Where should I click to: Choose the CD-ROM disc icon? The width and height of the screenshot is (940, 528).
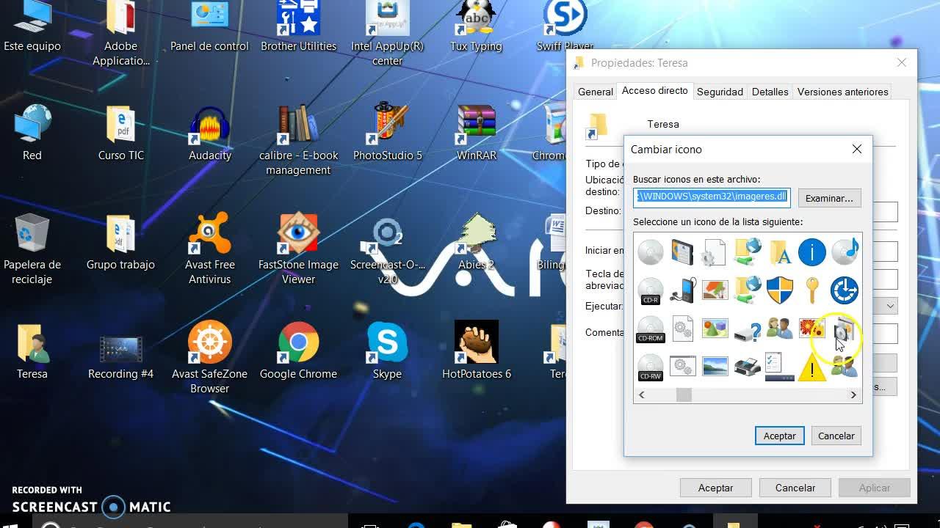click(x=650, y=329)
